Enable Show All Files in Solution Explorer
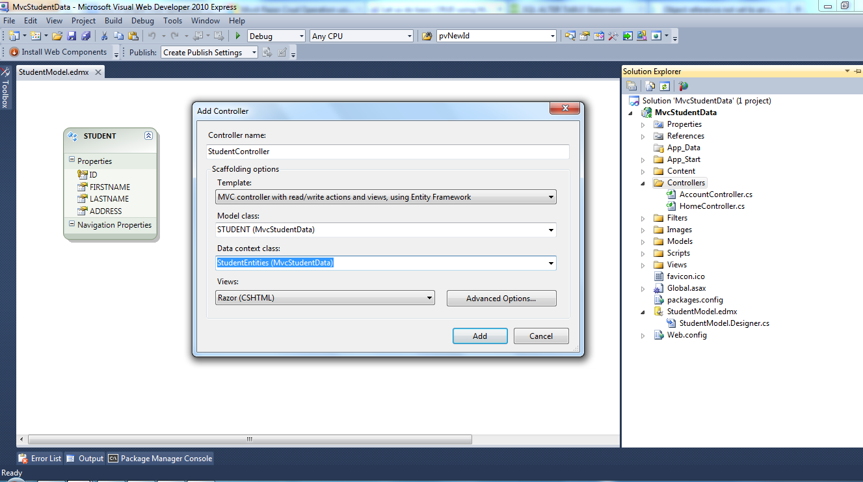 pos(649,85)
